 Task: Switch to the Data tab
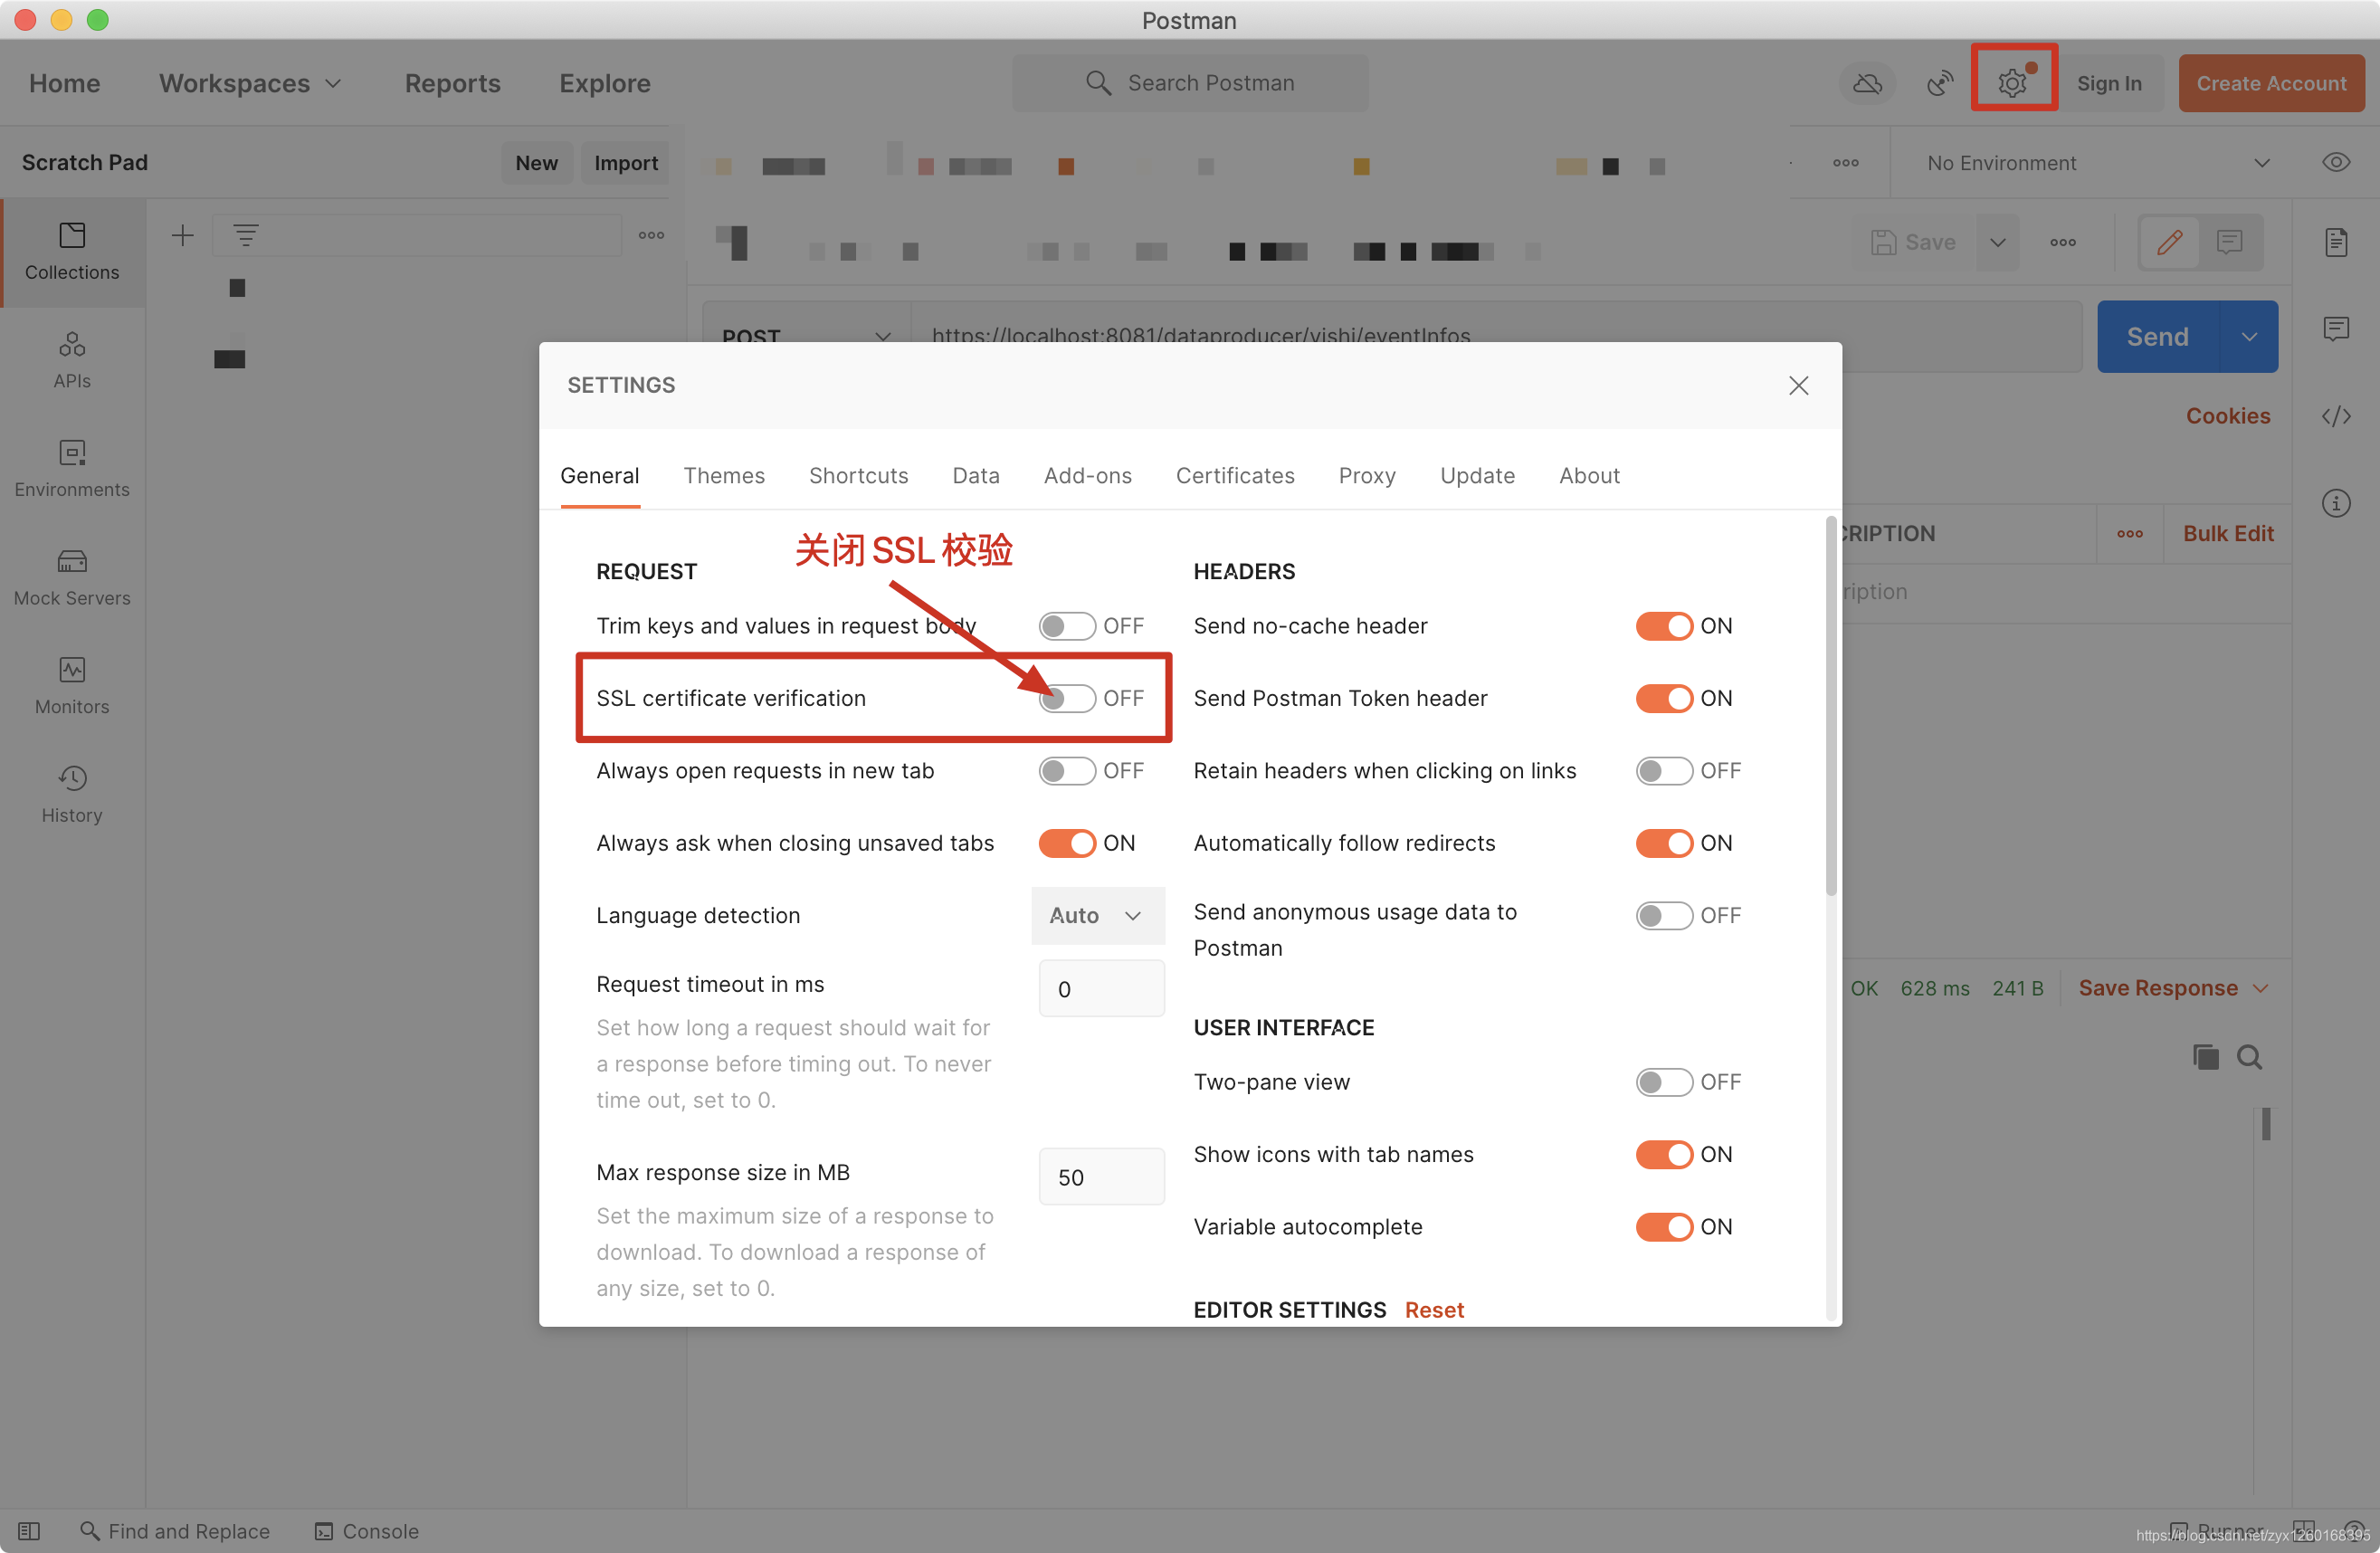point(975,475)
